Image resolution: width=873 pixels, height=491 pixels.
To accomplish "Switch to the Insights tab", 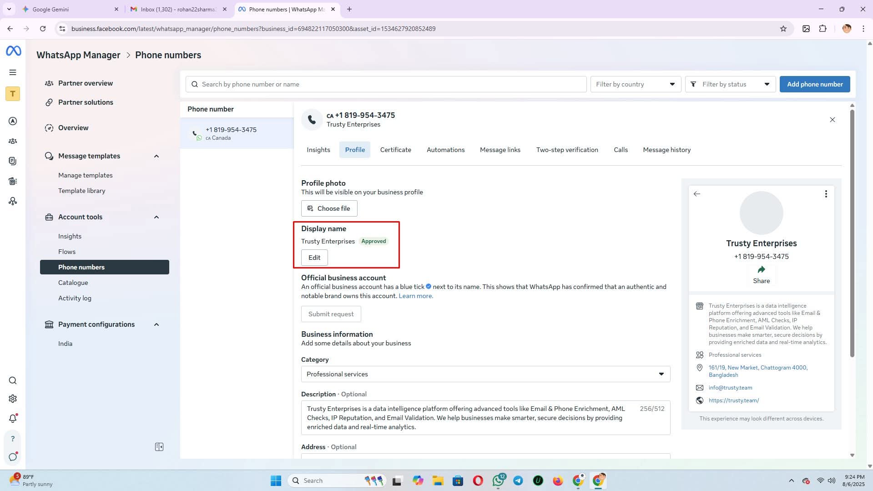I will 318,150.
